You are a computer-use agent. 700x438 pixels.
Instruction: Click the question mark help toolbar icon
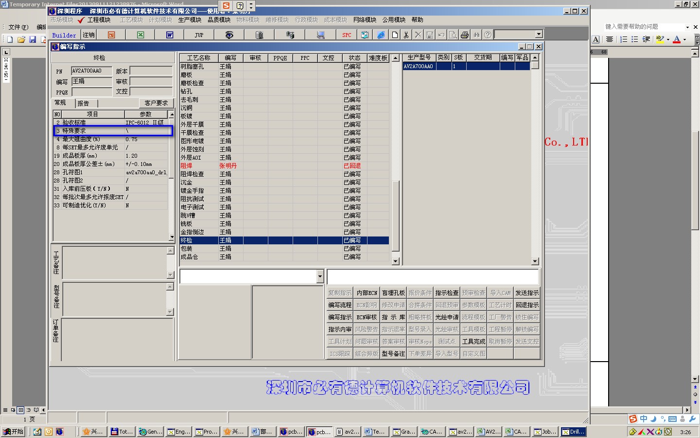click(488, 35)
